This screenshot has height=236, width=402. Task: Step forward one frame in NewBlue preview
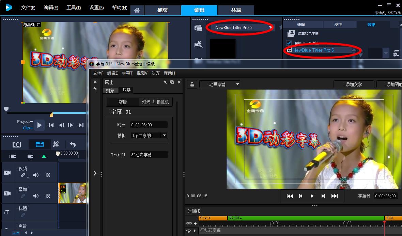coord(323,196)
